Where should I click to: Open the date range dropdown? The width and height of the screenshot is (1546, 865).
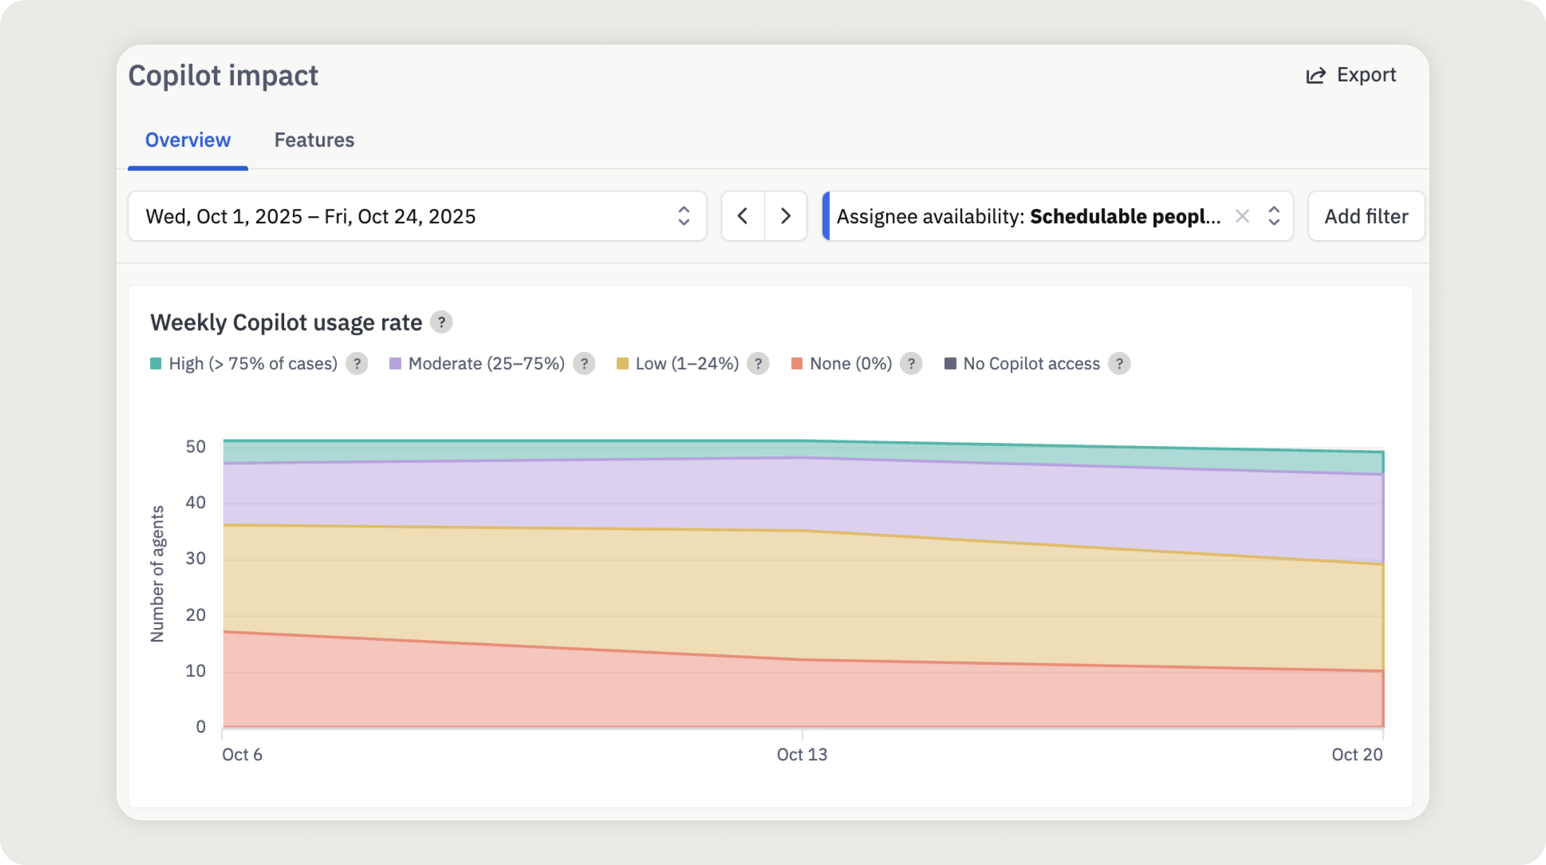(416, 216)
